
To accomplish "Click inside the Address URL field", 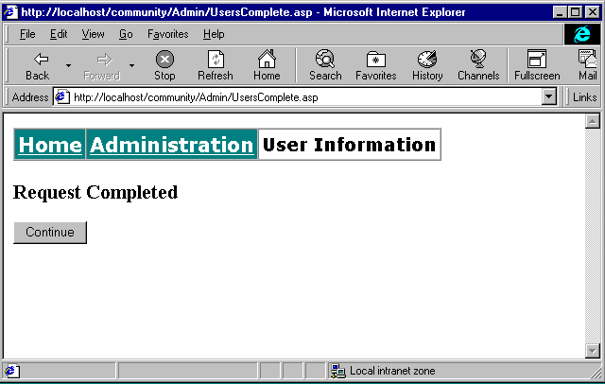I will click(x=302, y=97).
